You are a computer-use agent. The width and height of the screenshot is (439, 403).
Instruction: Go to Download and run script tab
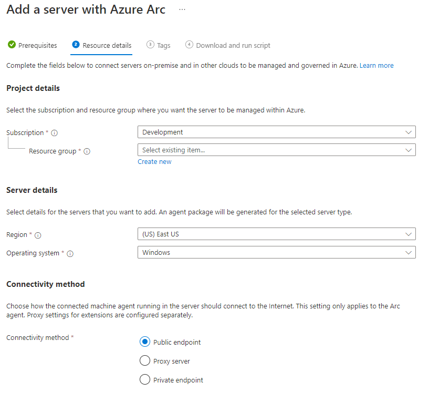(233, 45)
